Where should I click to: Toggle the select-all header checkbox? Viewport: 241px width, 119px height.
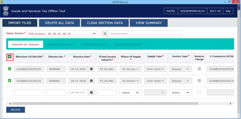coord(10,57)
